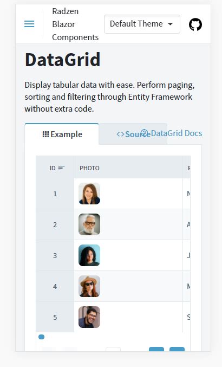Open the DataGrid Docs link
Image resolution: width=222 pixels, height=367 pixels.
171,133
